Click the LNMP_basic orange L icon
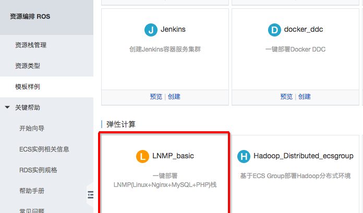Image resolution: width=363 pixels, height=213 pixels. pyautogui.click(x=142, y=157)
